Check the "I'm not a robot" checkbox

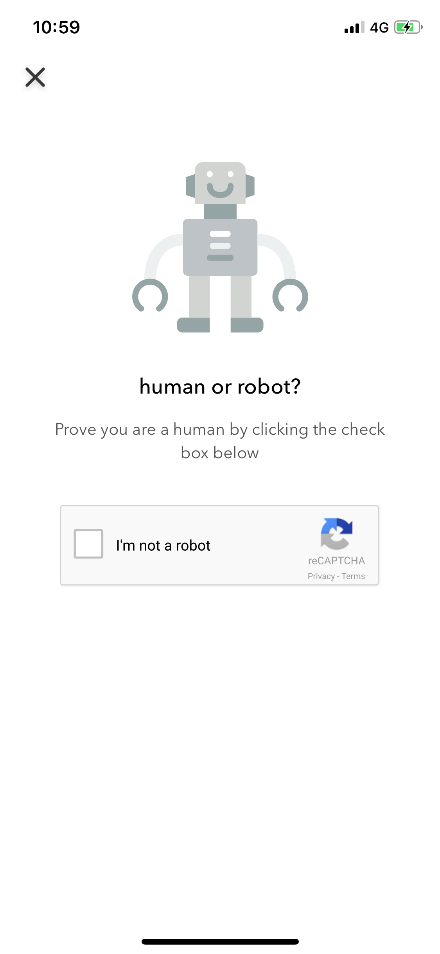[x=88, y=544]
